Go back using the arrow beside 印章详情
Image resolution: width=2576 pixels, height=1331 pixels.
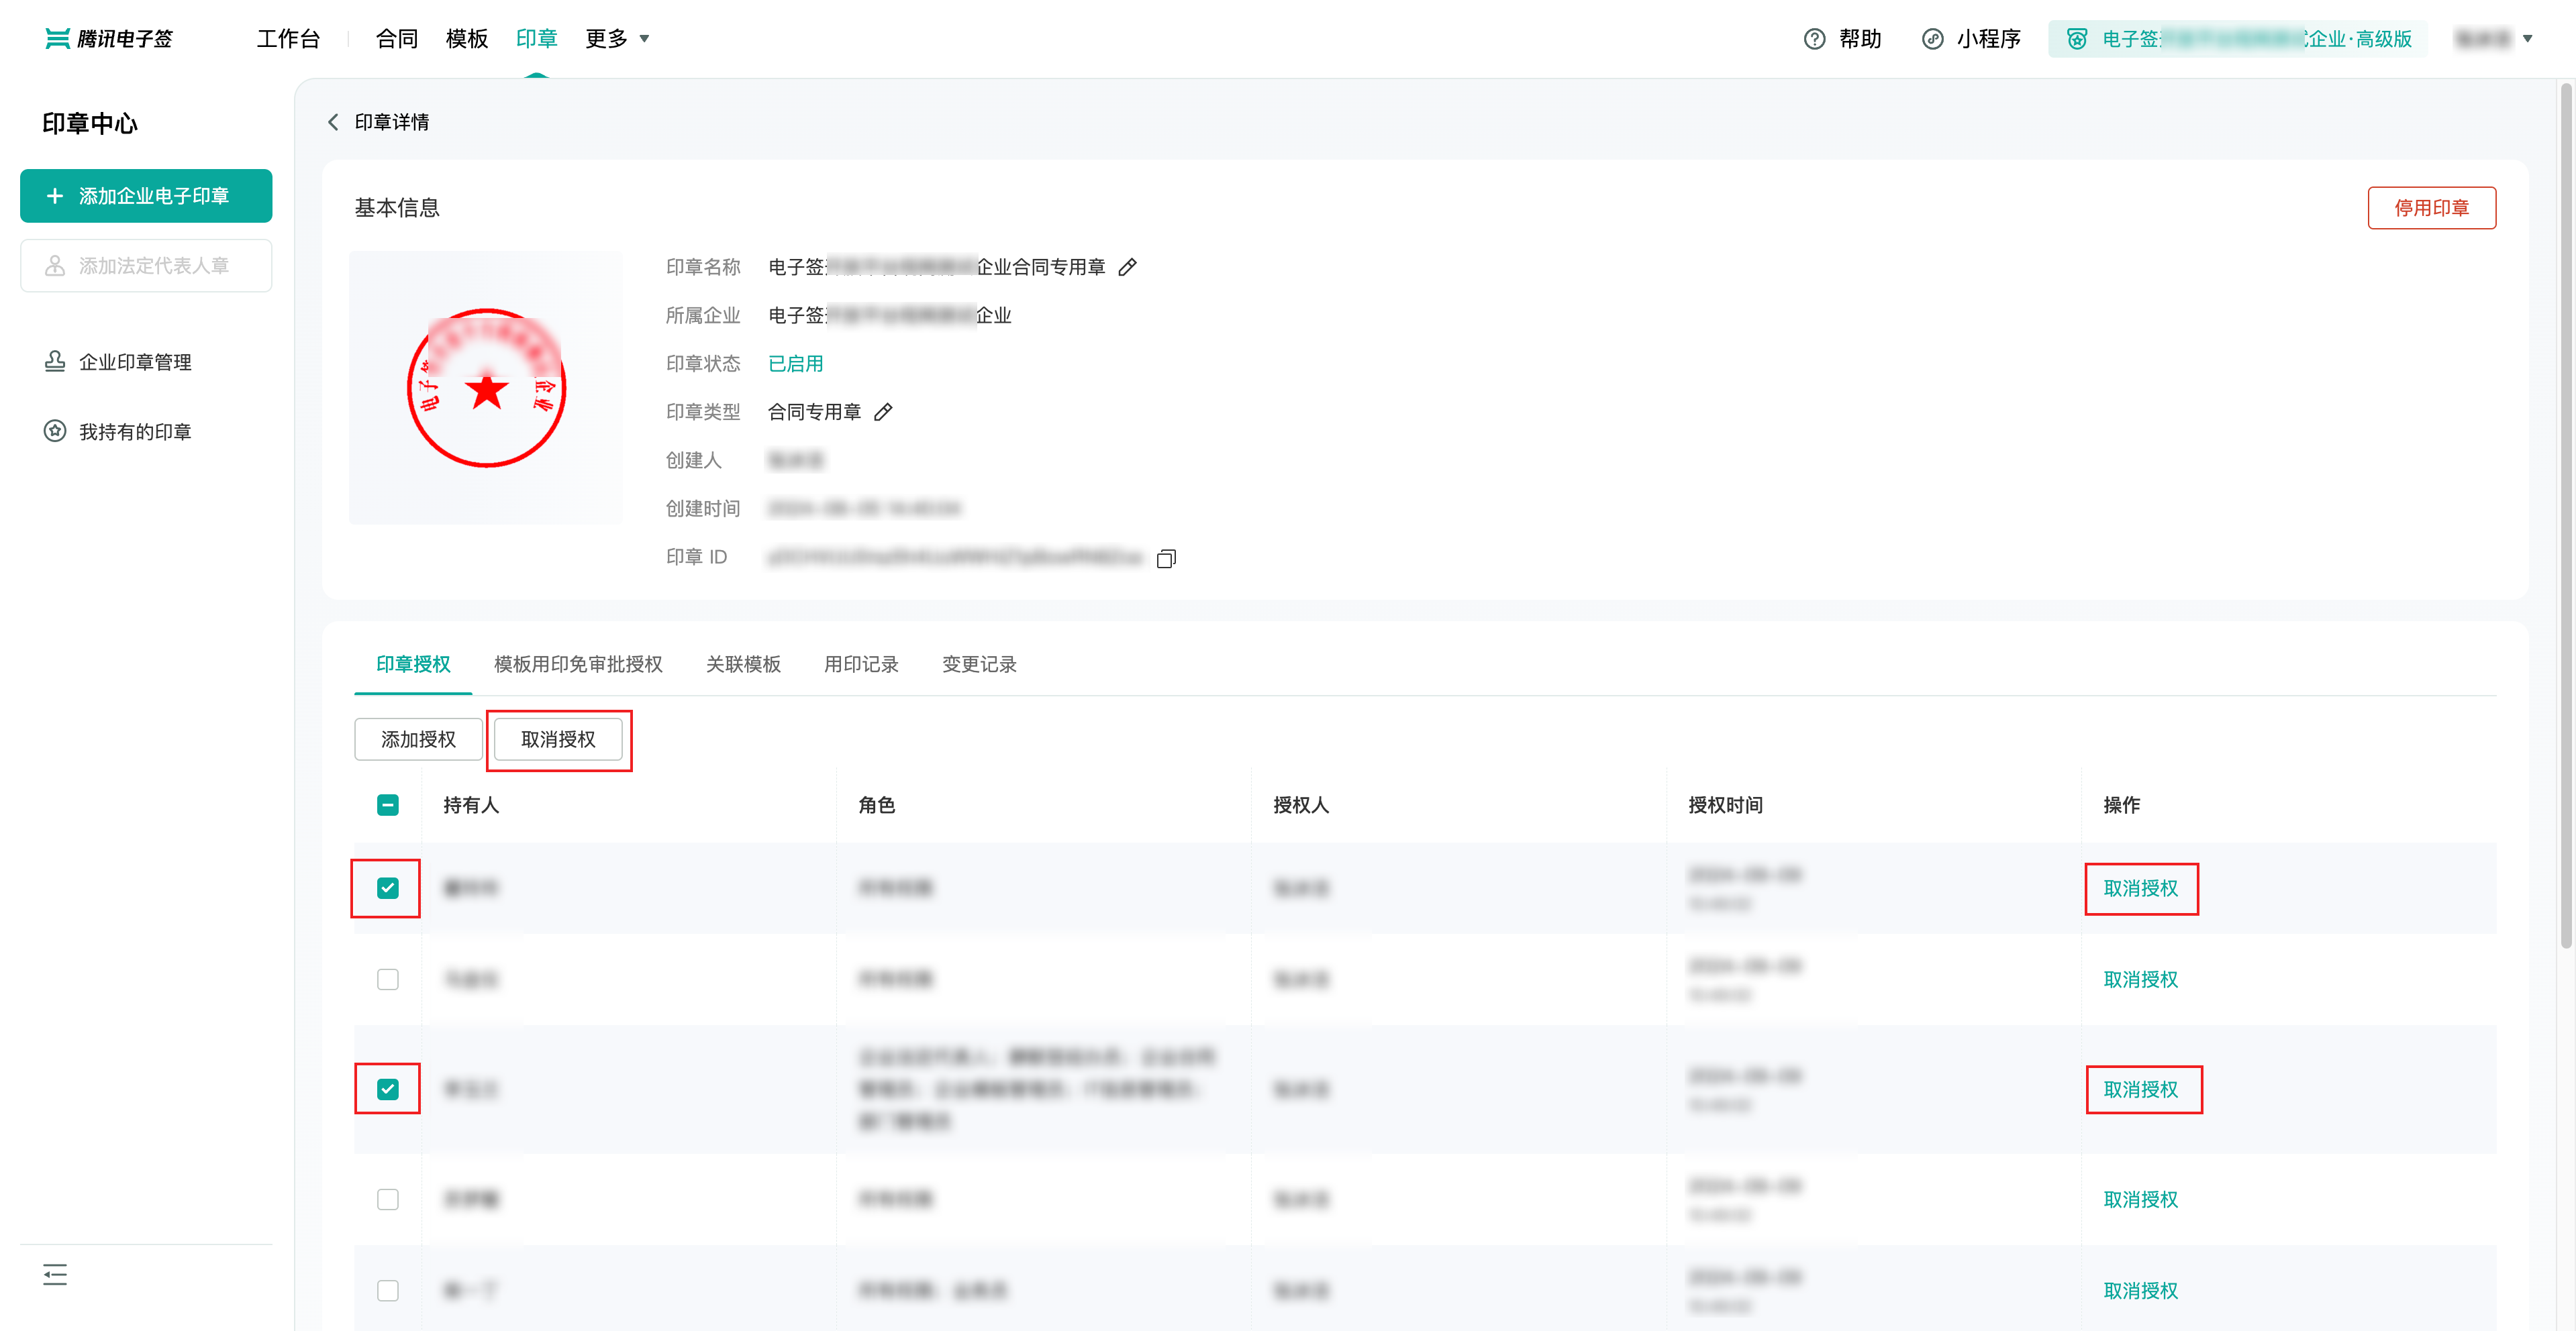pos(333,122)
